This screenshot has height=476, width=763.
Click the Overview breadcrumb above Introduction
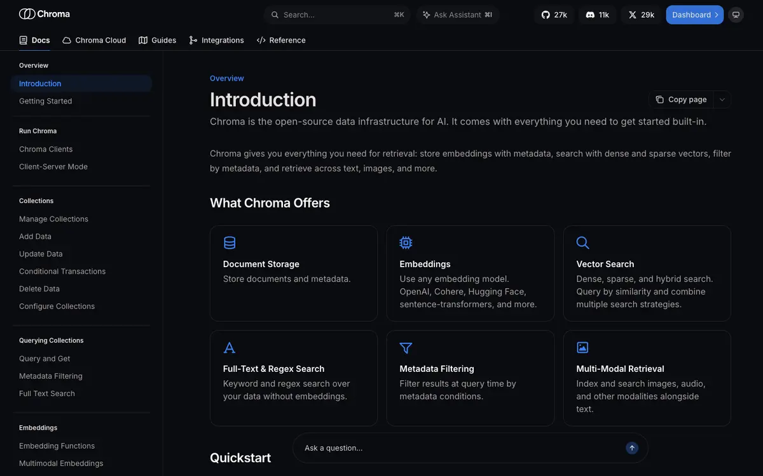coord(227,78)
